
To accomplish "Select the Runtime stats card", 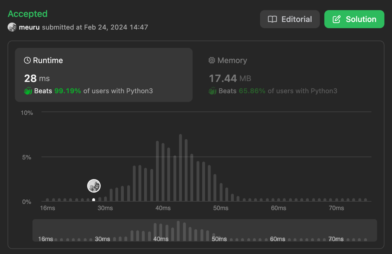I will click(x=103, y=75).
